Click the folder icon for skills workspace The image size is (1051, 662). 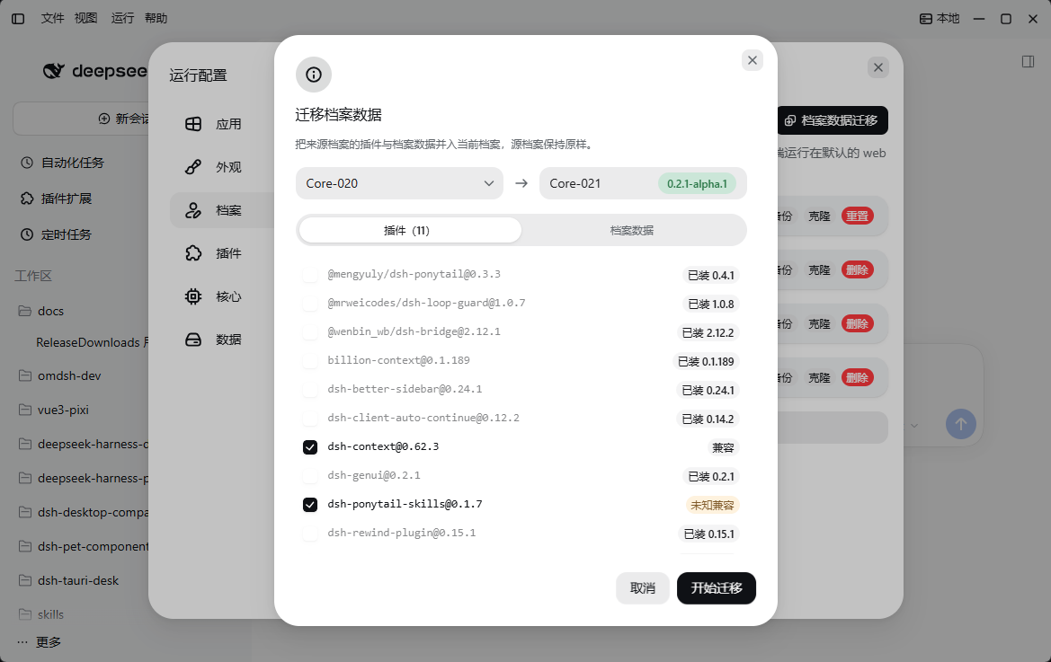pos(25,614)
